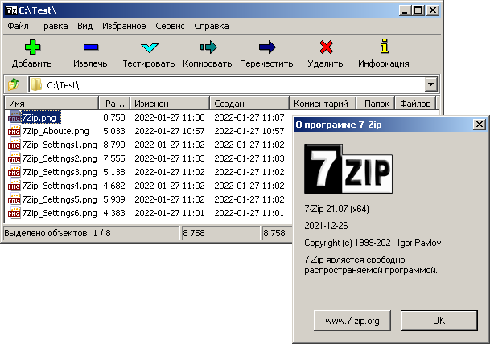The height and width of the screenshot is (344, 490).
Task: Click modified date 2022-01-27 11:08
Action: point(170,117)
